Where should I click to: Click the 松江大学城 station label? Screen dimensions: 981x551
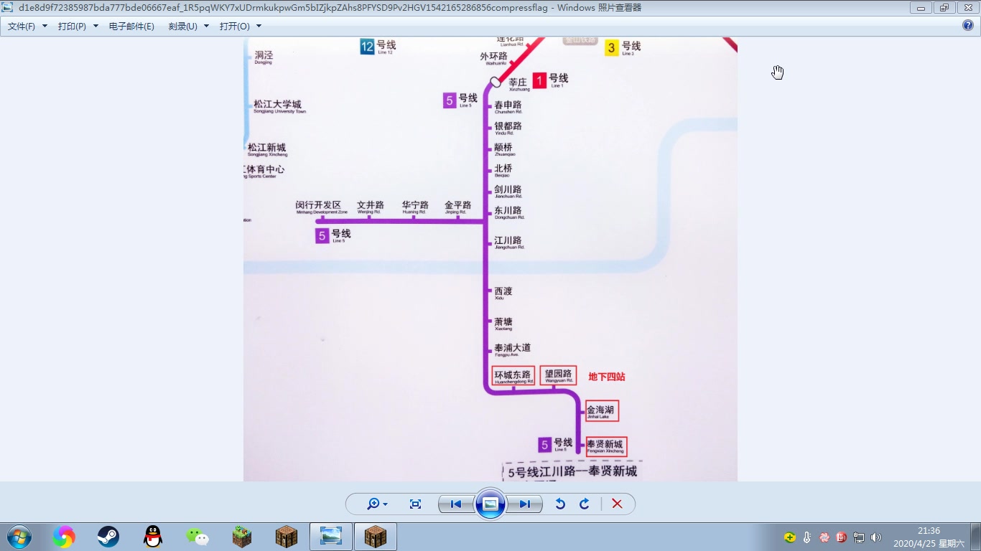pos(279,106)
